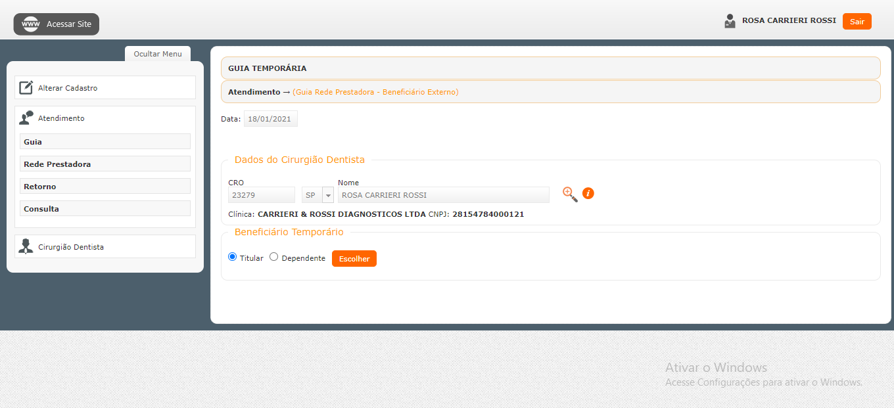Open Cirurgião Dentista menu entry

(x=105, y=246)
